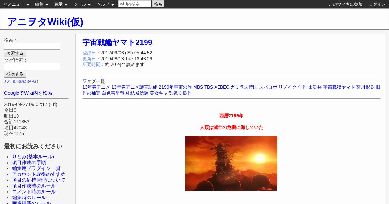The width and height of the screenshot is (389, 204).
Task: Open the ツール dropdown menu
Action: coord(82,4)
